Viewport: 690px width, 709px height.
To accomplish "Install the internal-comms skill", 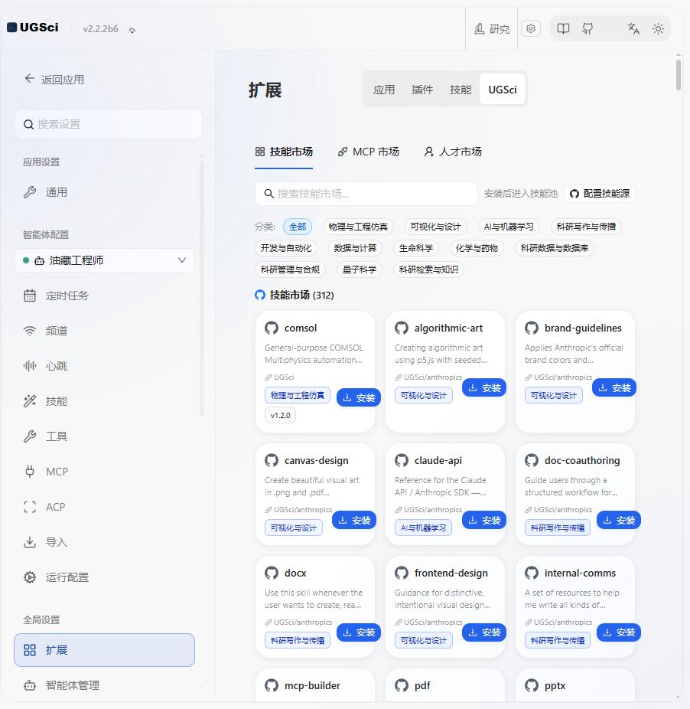I will pyautogui.click(x=619, y=632).
